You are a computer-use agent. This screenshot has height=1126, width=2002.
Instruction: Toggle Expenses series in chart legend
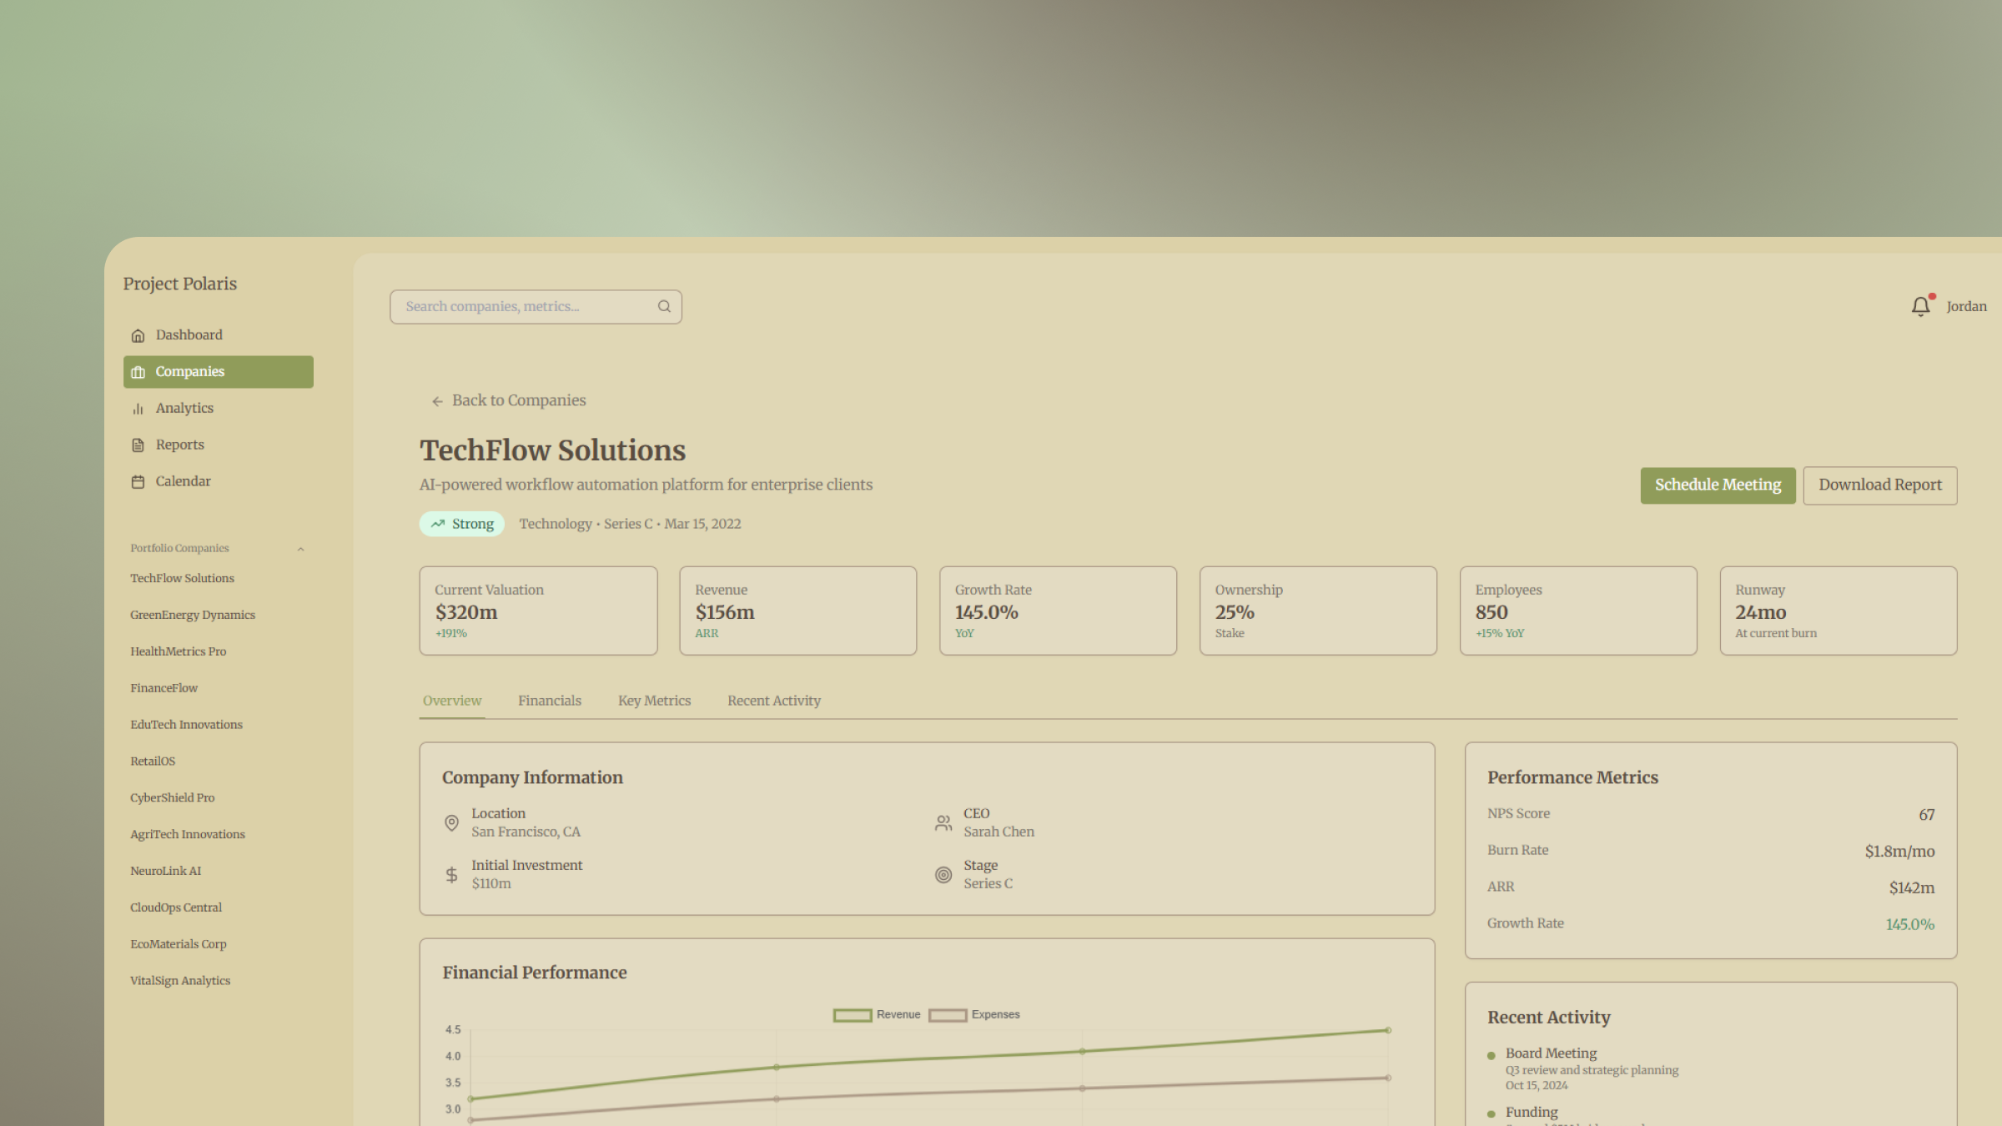[973, 1015]
